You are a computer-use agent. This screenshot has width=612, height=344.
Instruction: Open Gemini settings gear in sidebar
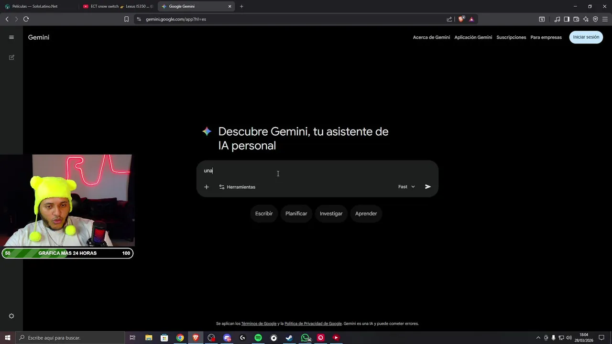(11, 316)
